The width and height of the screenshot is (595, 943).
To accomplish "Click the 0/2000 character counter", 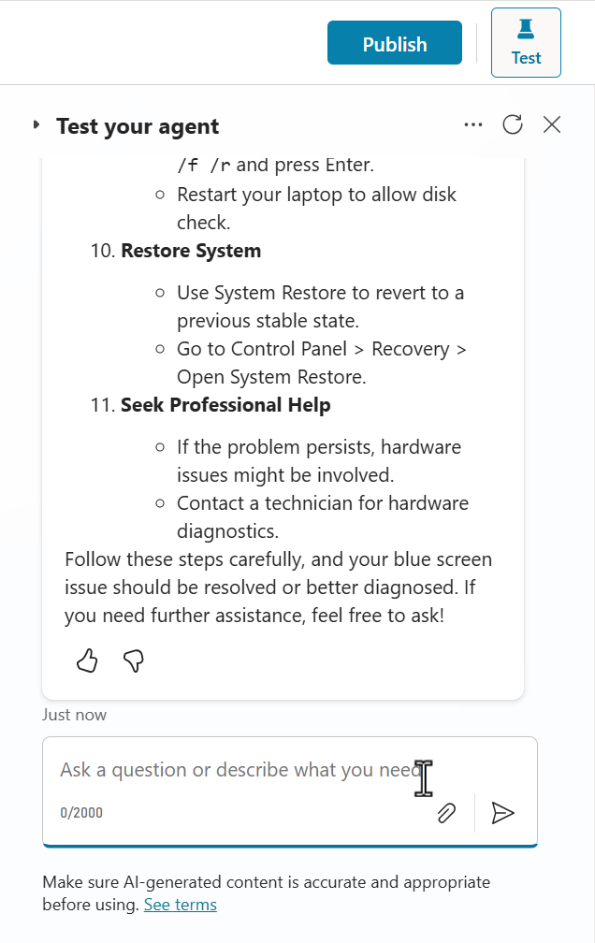I will [x=81, y=812].
